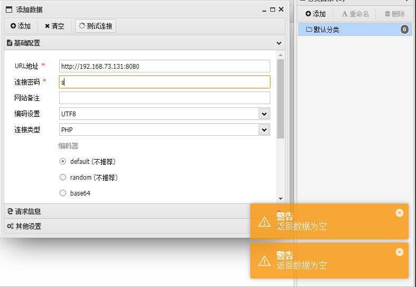416x287 pixels.
Task: Click the 测试连接 test connection button
Action: [x=96, y=26]
